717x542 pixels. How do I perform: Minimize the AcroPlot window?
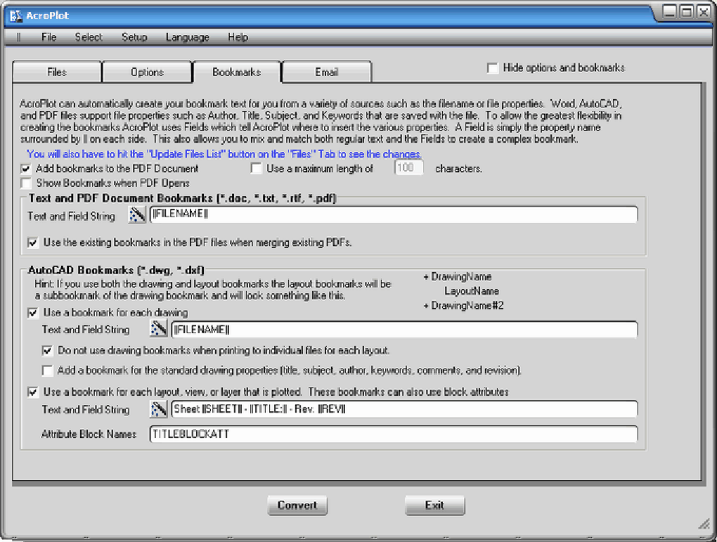point(669,12)
